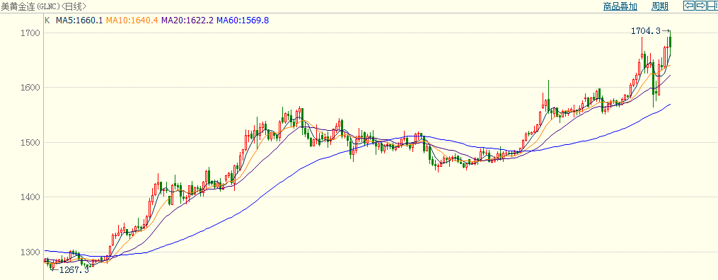Click the chart title 美黄金连(GLNC)<日线>

tap(44, 6)
